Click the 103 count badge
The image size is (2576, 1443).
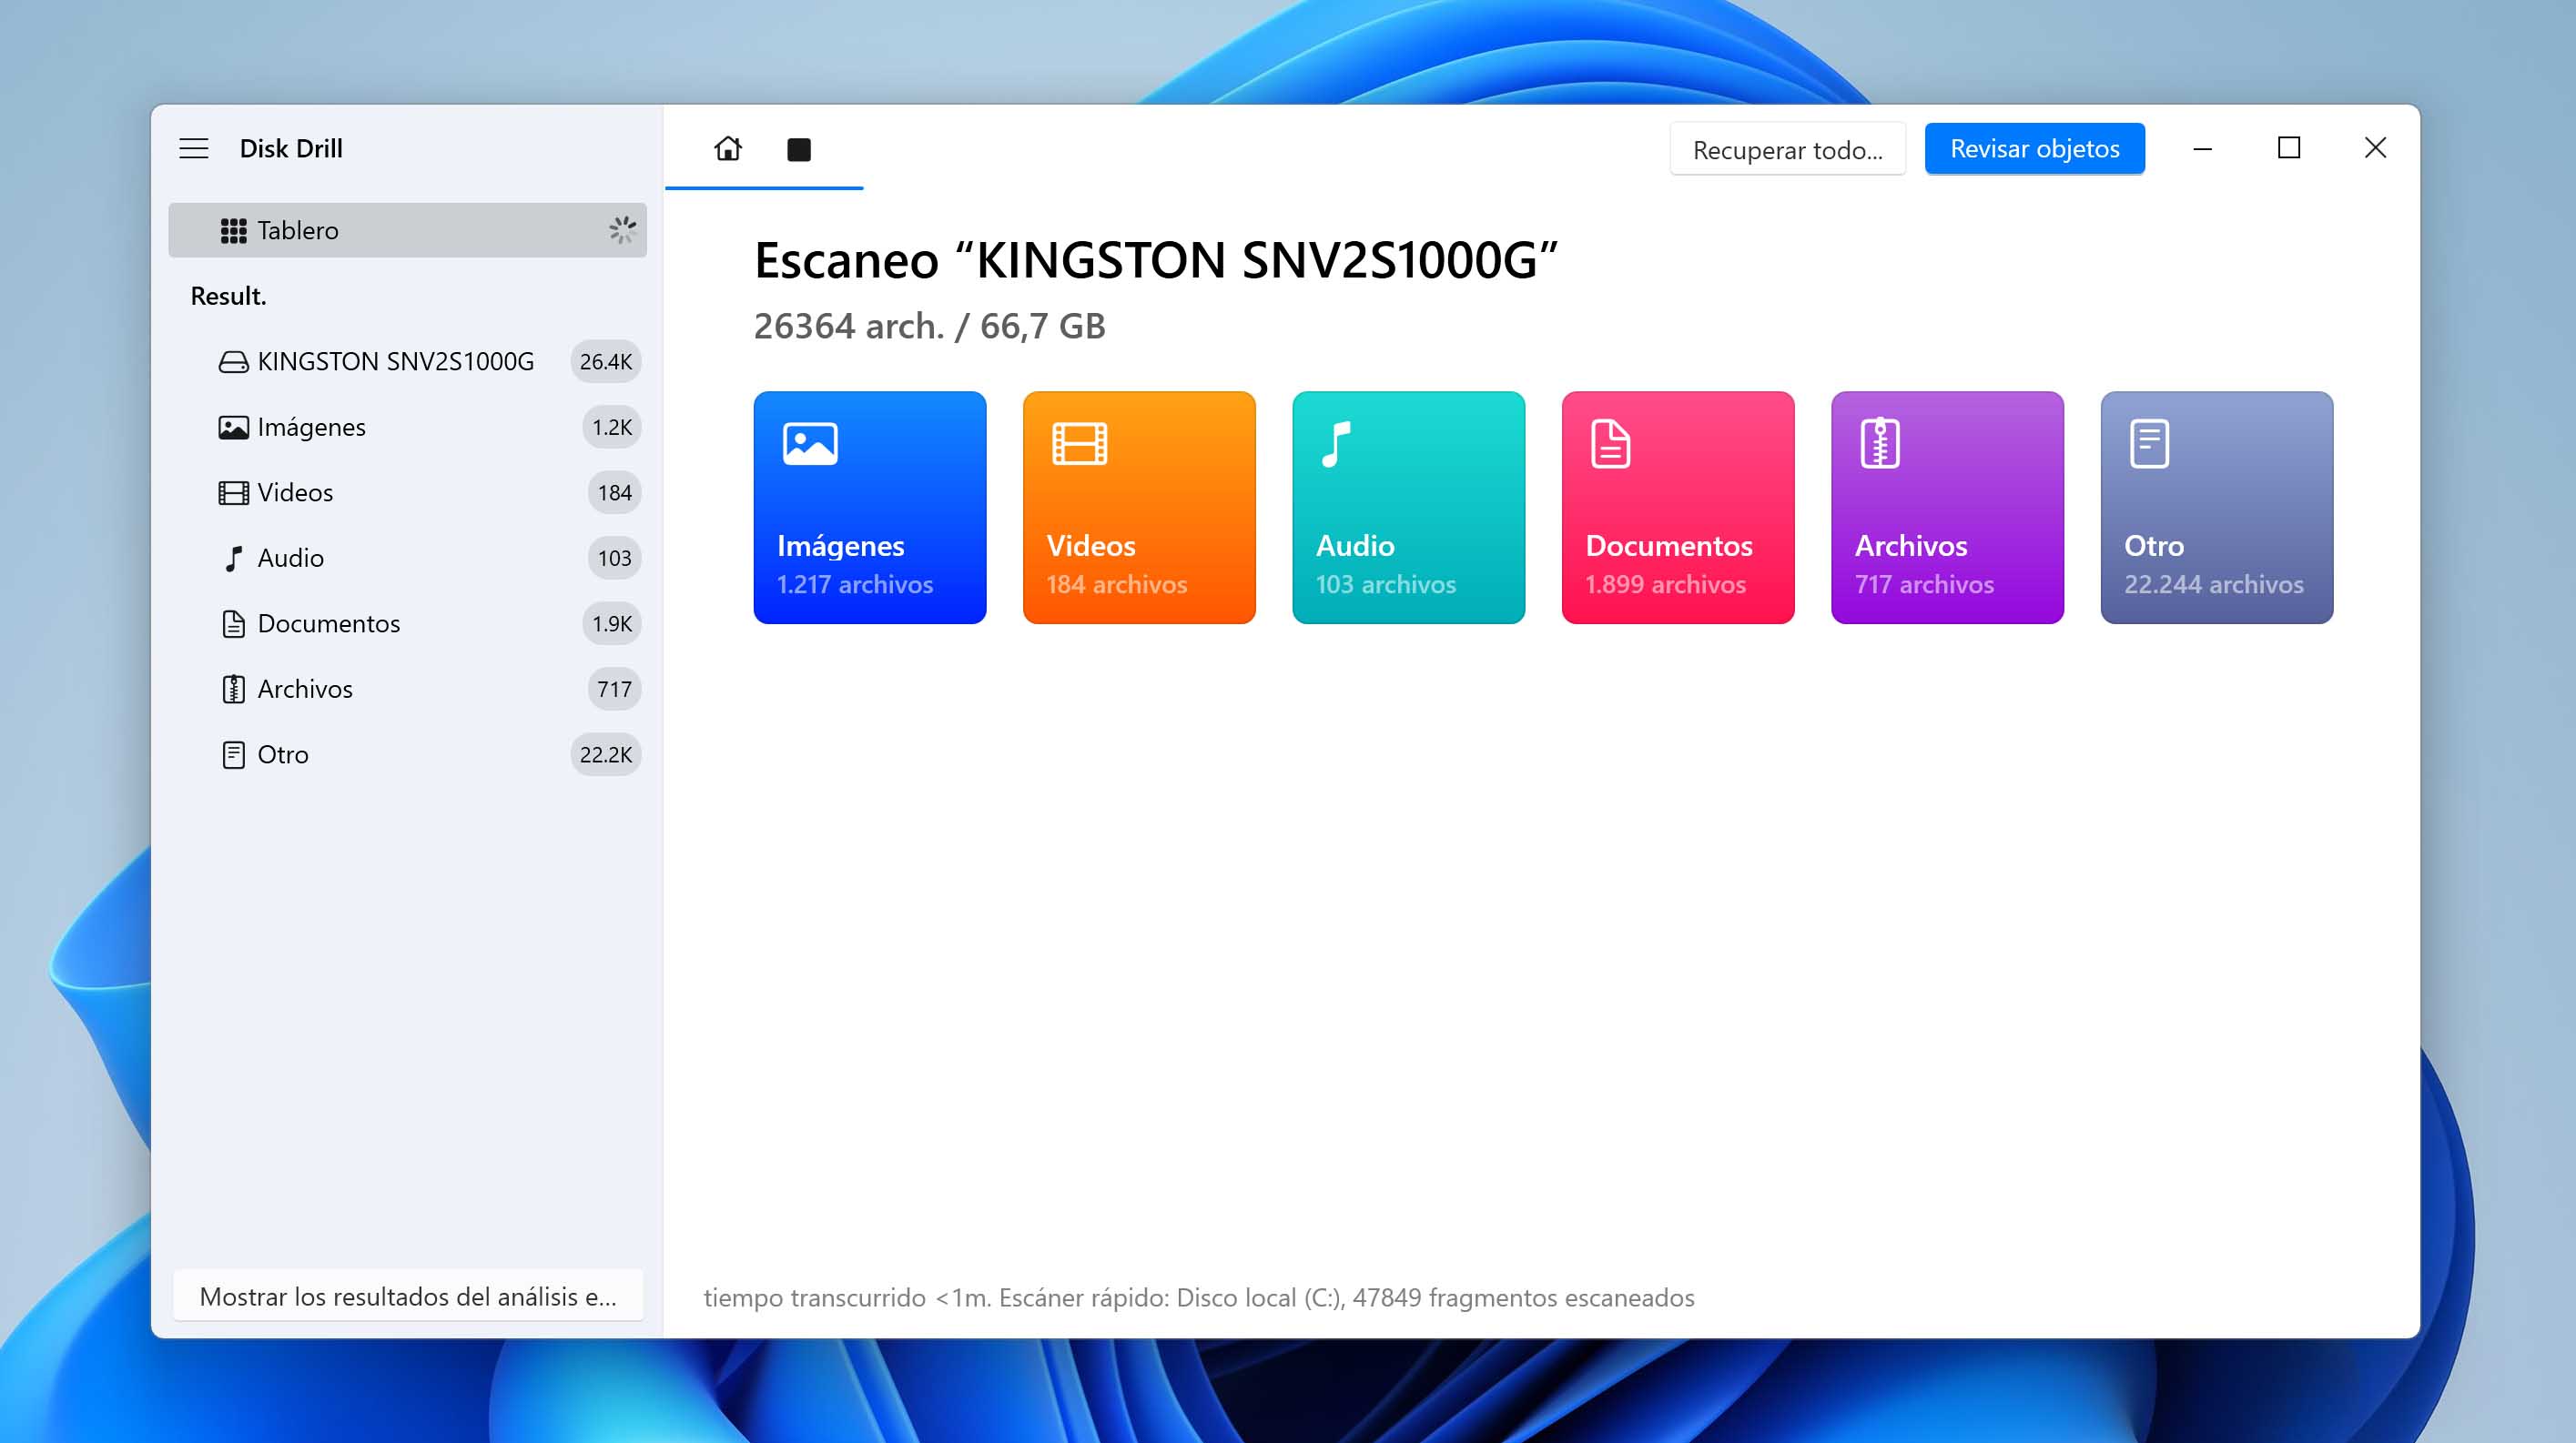pos(614,559)
